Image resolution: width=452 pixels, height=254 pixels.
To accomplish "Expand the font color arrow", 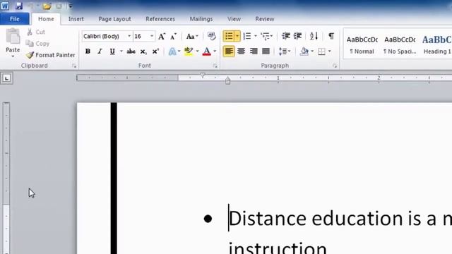I will coord(215,52).
